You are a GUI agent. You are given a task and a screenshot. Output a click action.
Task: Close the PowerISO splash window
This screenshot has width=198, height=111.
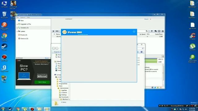click(134, 31)
